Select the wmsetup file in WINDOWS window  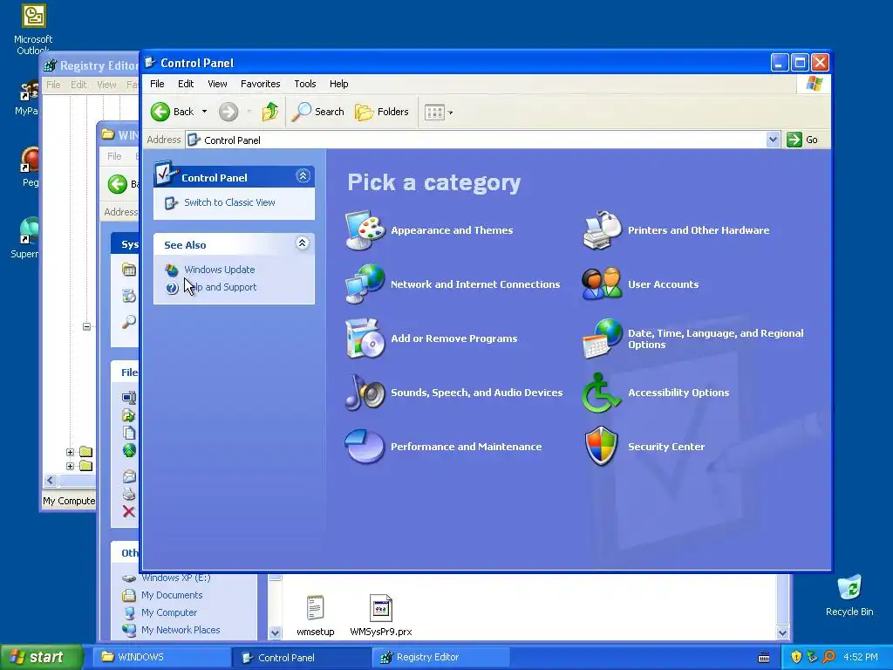coord(315,615)
